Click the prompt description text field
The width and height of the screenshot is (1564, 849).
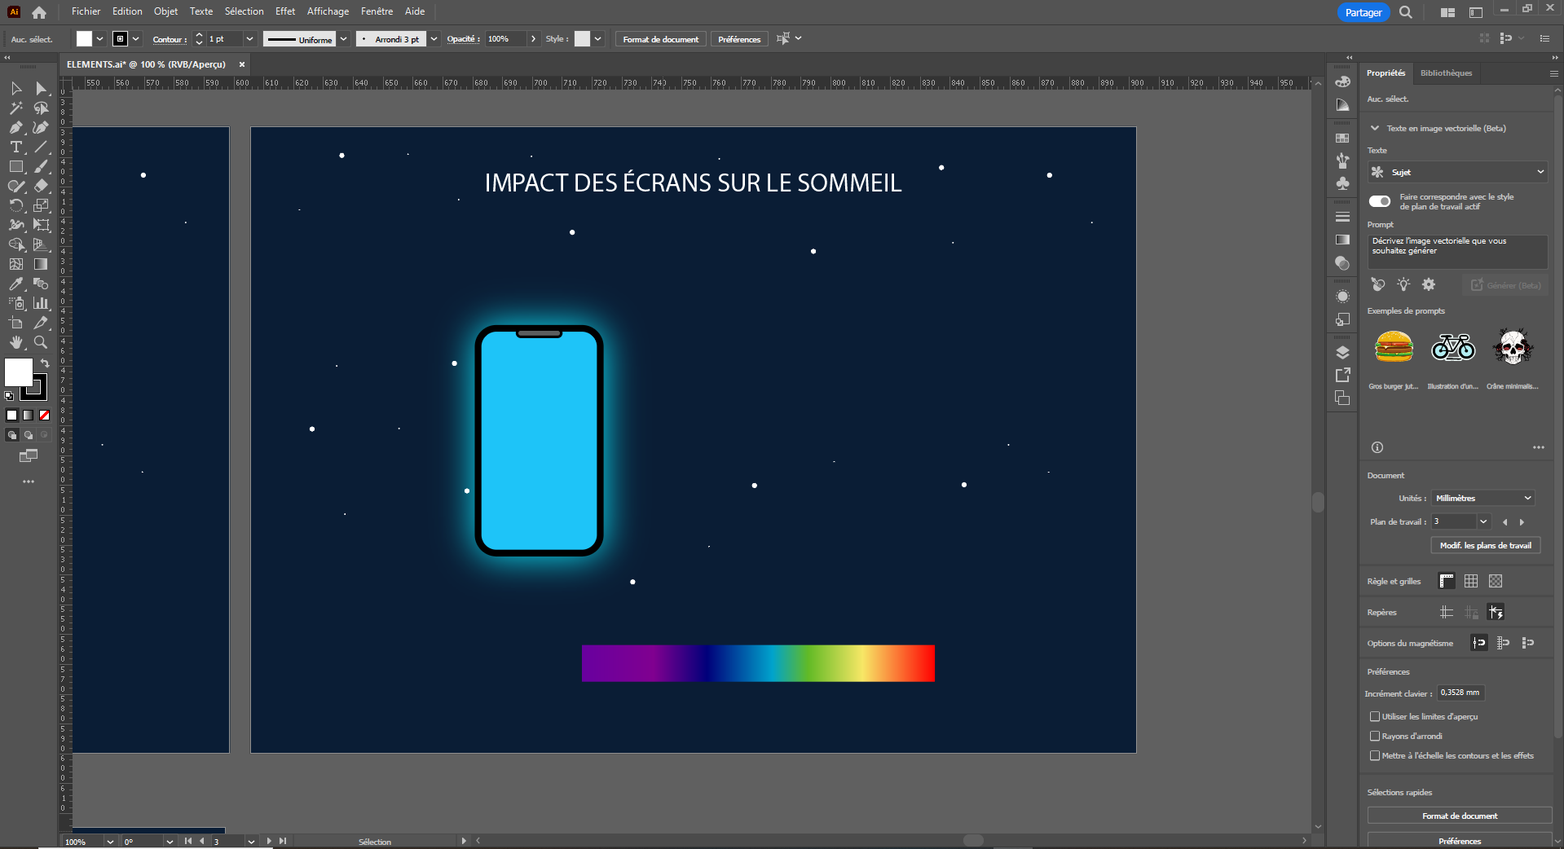coord(1457,252)
